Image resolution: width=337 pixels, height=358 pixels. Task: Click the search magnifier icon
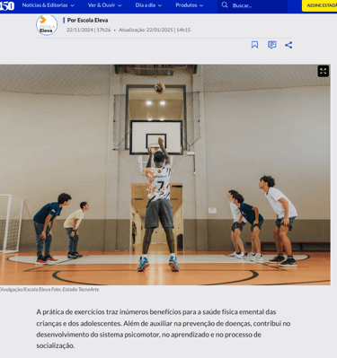click(x=225, y=5)
